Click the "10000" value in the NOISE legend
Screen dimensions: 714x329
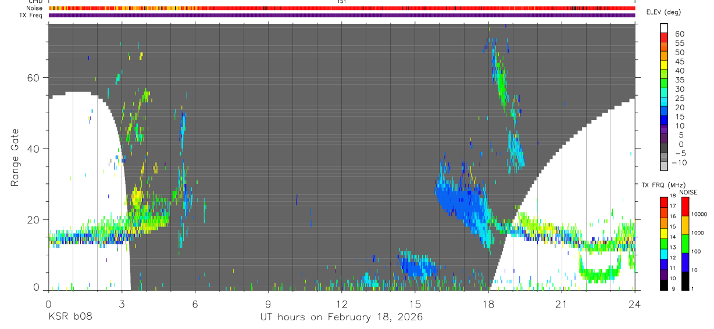pyautogui.click(x=699, y=214)
